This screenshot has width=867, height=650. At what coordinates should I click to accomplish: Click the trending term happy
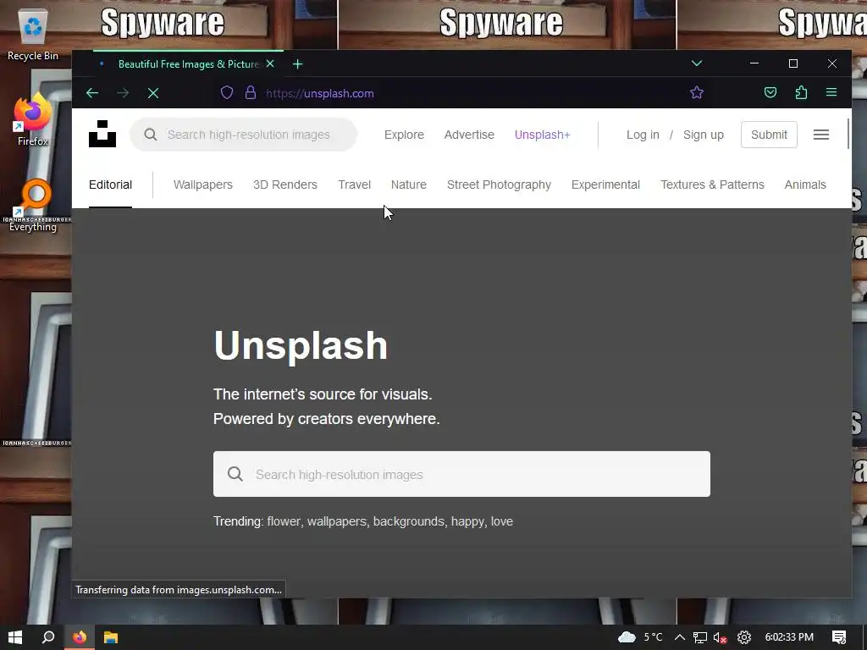coord(467,521)
